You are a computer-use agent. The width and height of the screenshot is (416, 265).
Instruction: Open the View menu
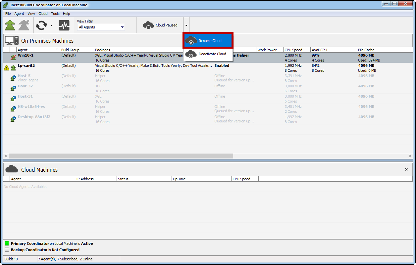tap(31, 14)
